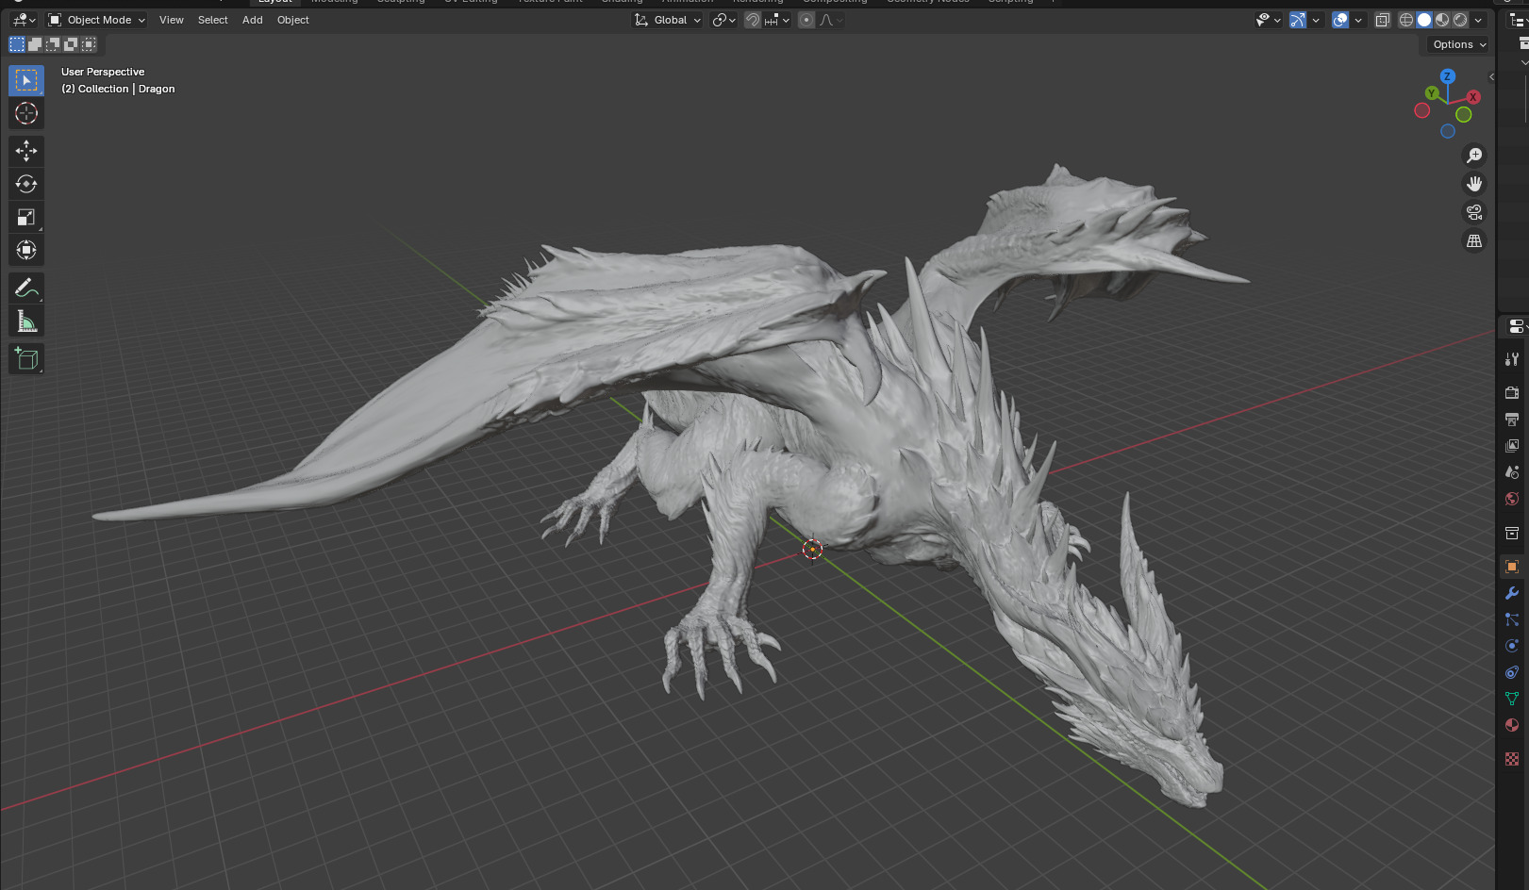Activate the Add Cube tool
The height and width of the screenshot is (890, 1529).
click(x=26, y=358)
